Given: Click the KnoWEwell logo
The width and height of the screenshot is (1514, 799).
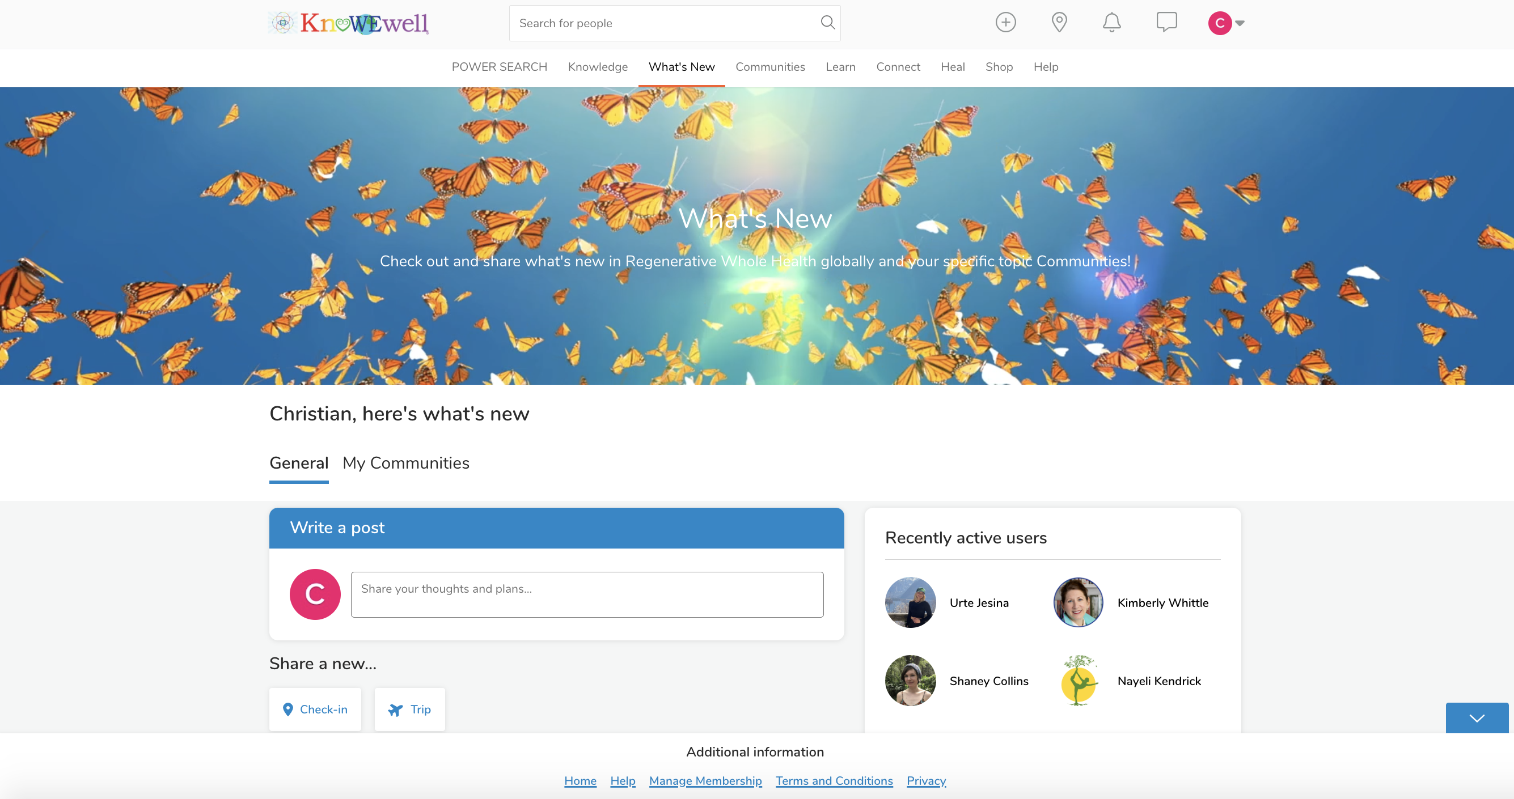Looking at the screenshot, I should click(349, 23).
